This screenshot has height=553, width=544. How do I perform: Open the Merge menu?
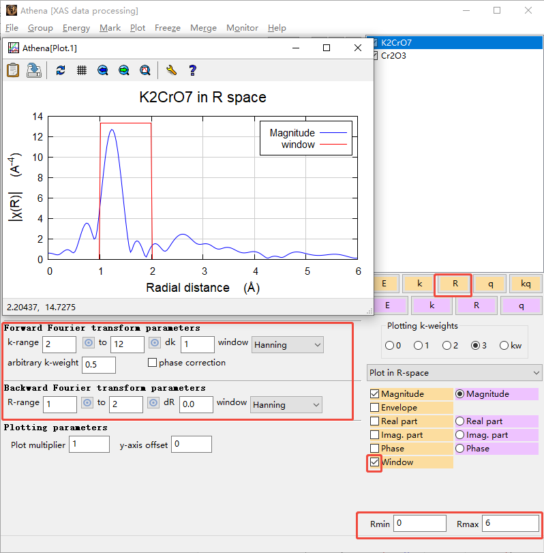coord(203,28)
